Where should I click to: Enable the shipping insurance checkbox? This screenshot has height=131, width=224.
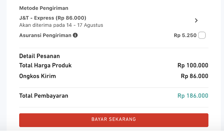pos(202,35)
